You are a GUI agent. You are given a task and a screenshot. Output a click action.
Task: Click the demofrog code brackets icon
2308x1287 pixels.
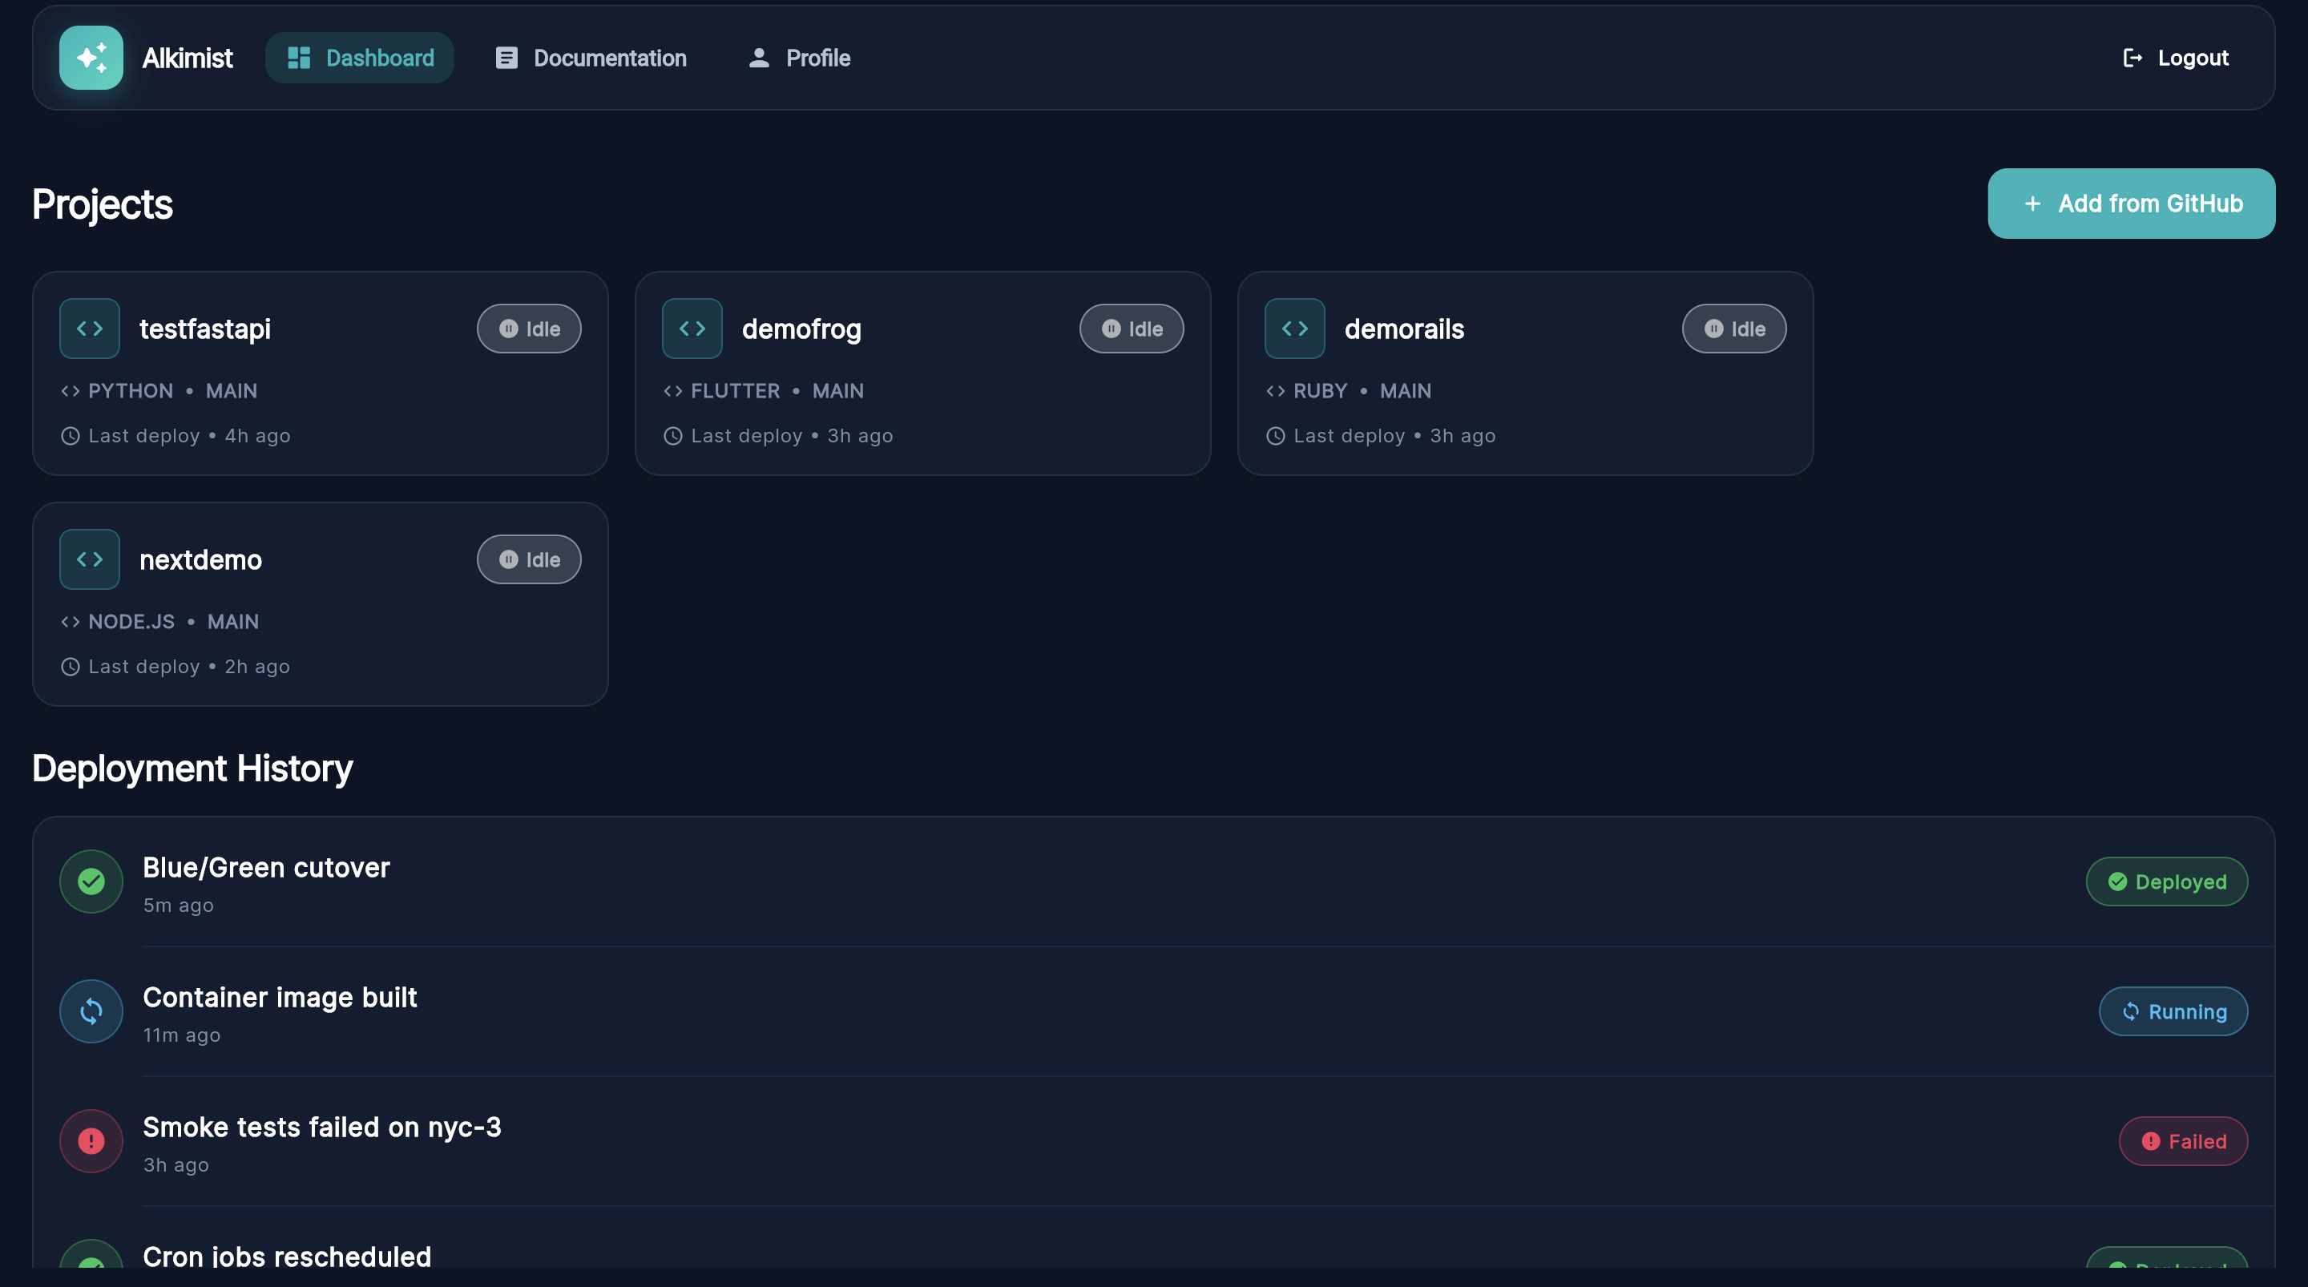pos(692,329)
